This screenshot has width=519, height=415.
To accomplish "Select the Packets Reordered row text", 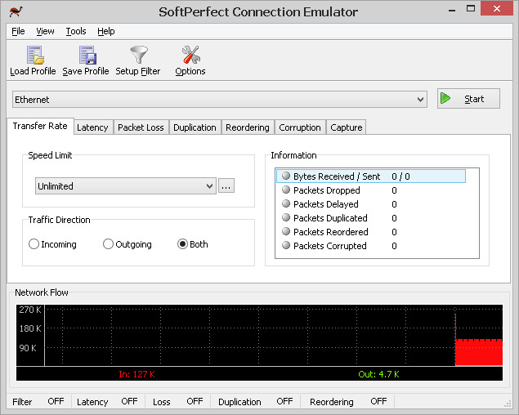I will click(x=331, y=232).
